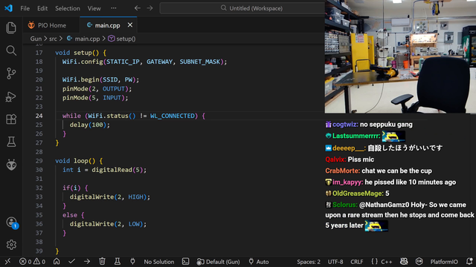Click Copilot icon in status bar
Viewport: 476px width, 267px height.
pos(404,262)
